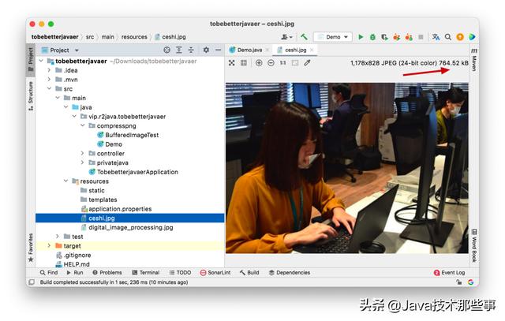Expand the target folder
The width and height of the screenshot is (505, 321).
click(49, 245)
